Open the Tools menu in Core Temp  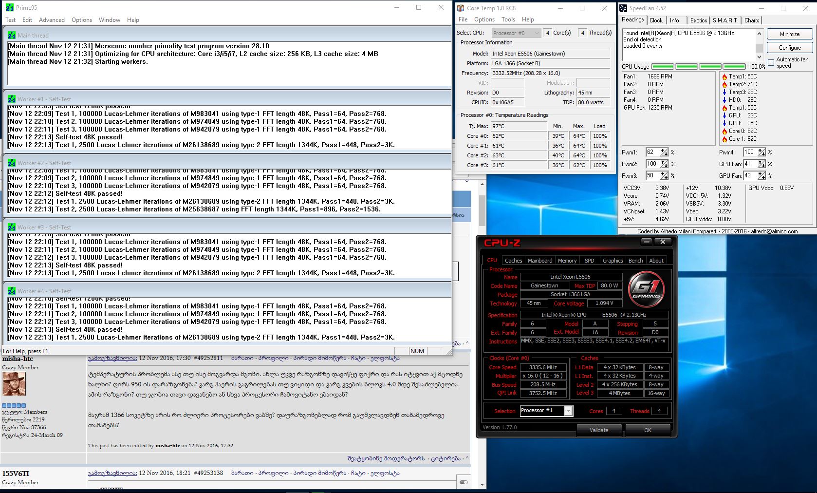(508, 19)
